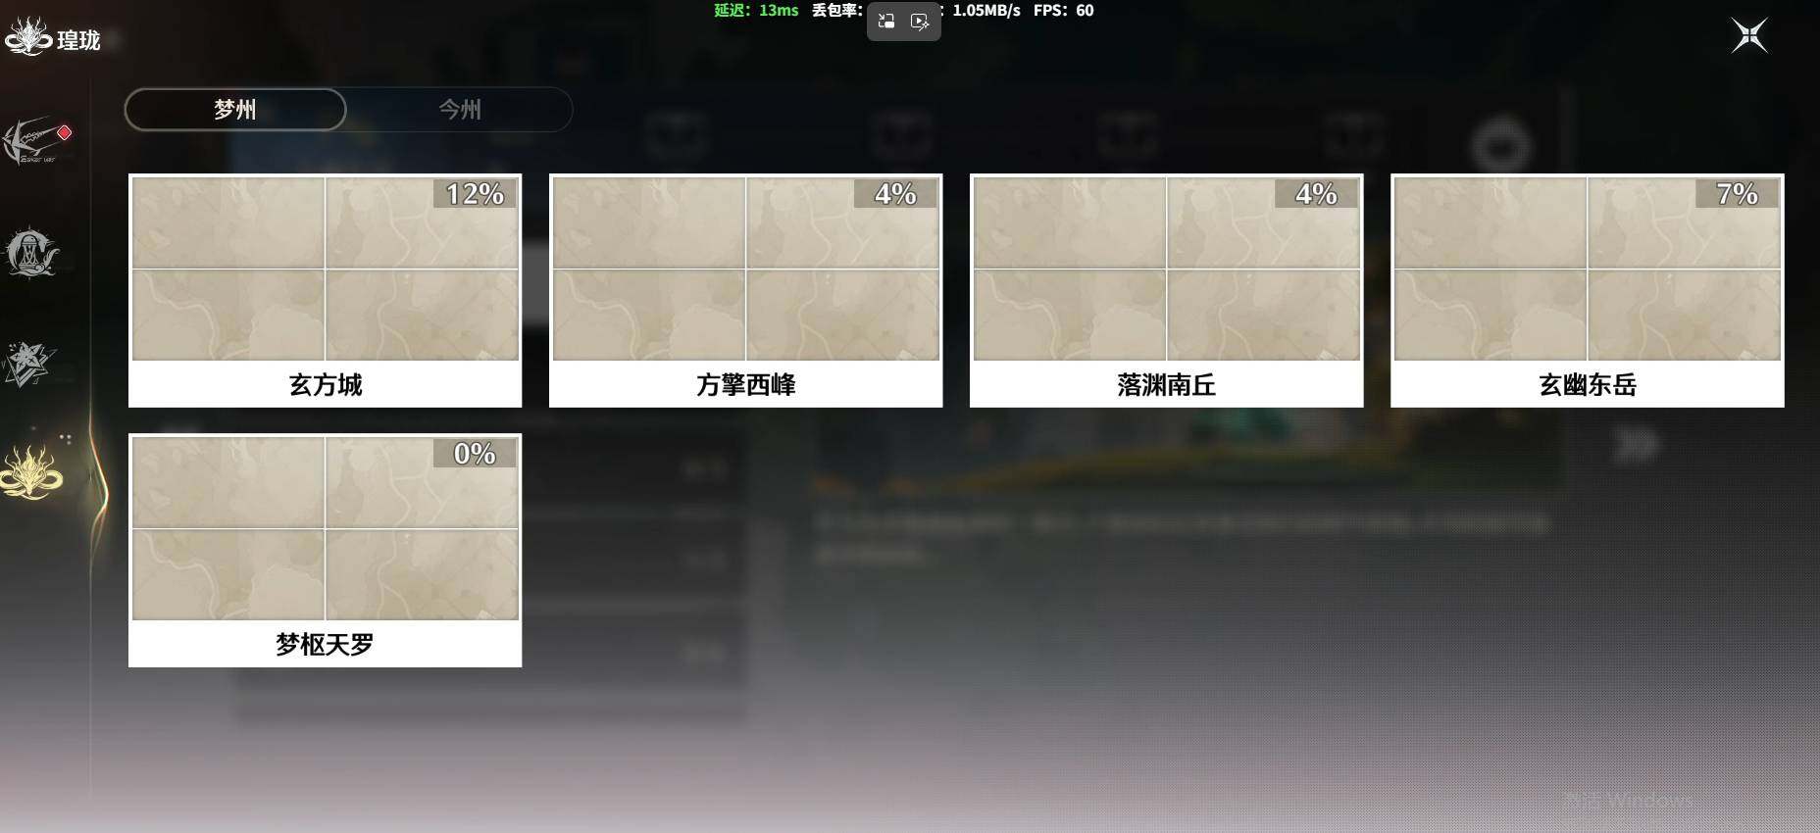Click the 玄方城 name label

point(326,384)
